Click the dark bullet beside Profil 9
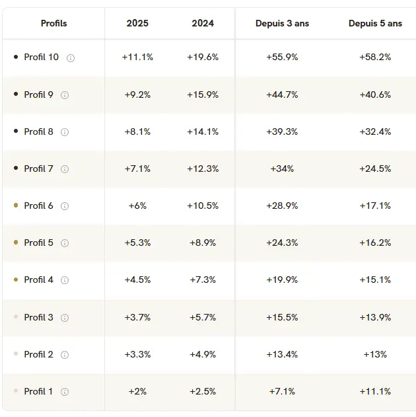The image size is (416, 417). [x=16, y=95]
